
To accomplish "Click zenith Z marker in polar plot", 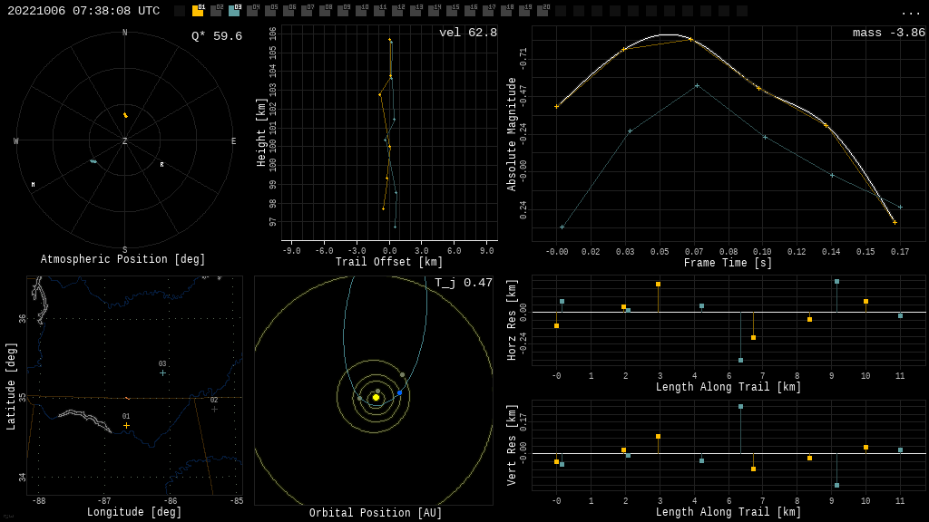I will coord(125,141).
